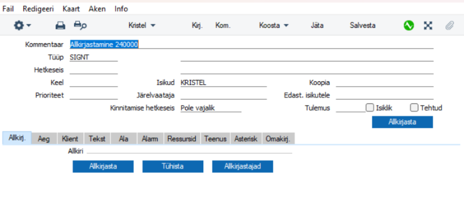Viewport: 464px width, 209px height.
Task: Click the Prioriteet input field
Action: tap(93, 95)
